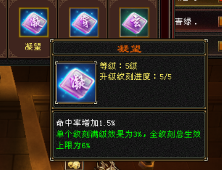Viewport: 222px width, 170px height.
Task: Select the 凝 engraving rune in the slot row
Action: [x=34, y=22]
